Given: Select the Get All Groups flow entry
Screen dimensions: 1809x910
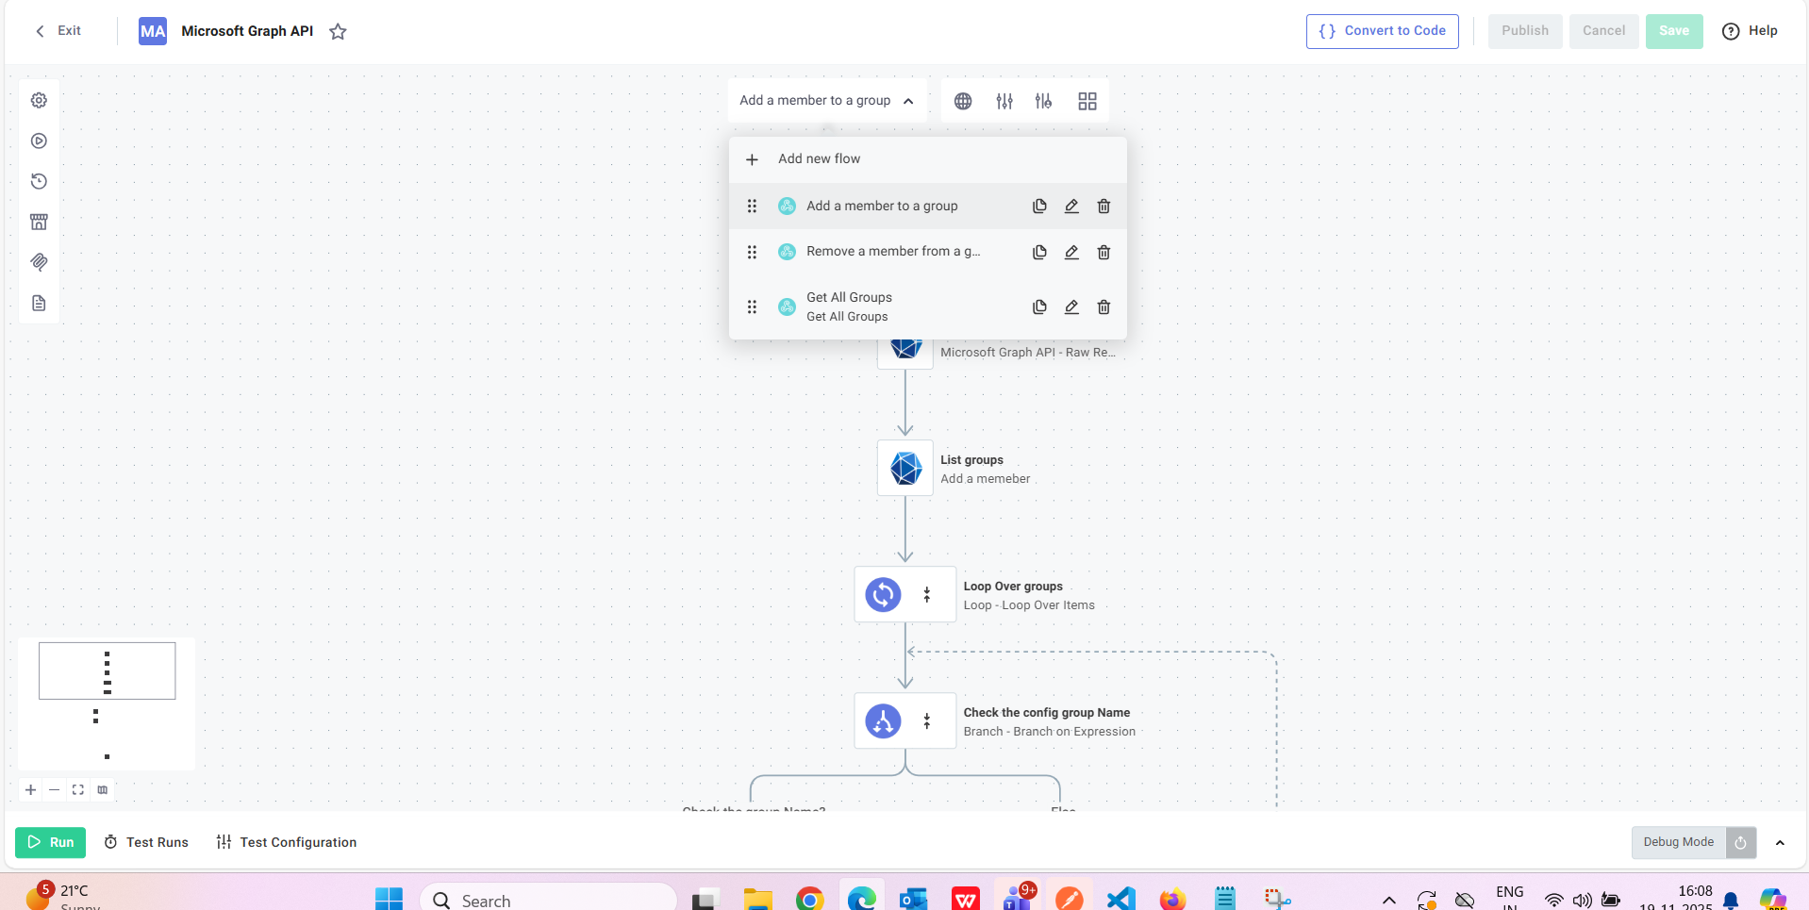Looking at the screenshot, I should 849,306.
